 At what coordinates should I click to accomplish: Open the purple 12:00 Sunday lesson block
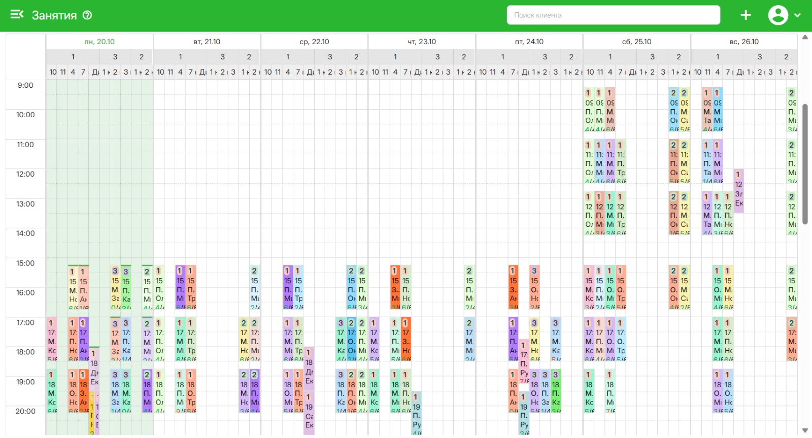pyautogui.click(x=739, y=190)
